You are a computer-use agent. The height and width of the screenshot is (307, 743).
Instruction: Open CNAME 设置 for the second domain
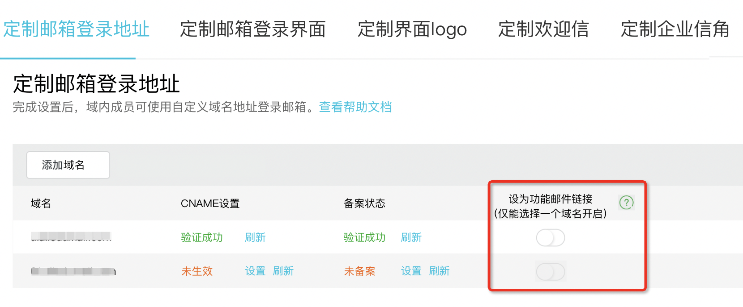(255, 271)
